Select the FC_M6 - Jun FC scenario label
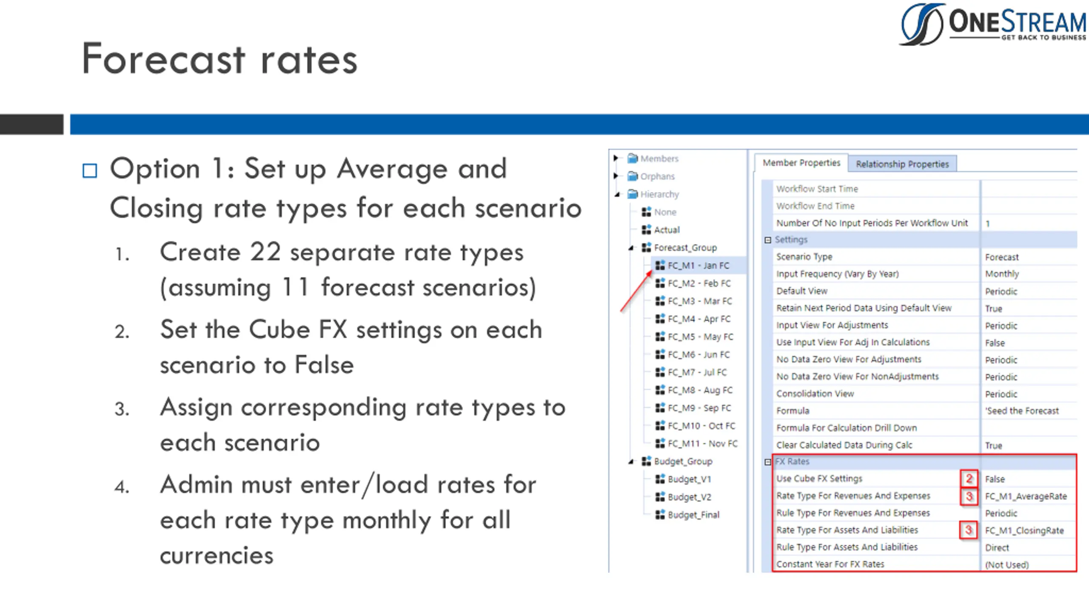This screenshot has width=1089, height=612. pyautogui.click(x=698, y=354)
